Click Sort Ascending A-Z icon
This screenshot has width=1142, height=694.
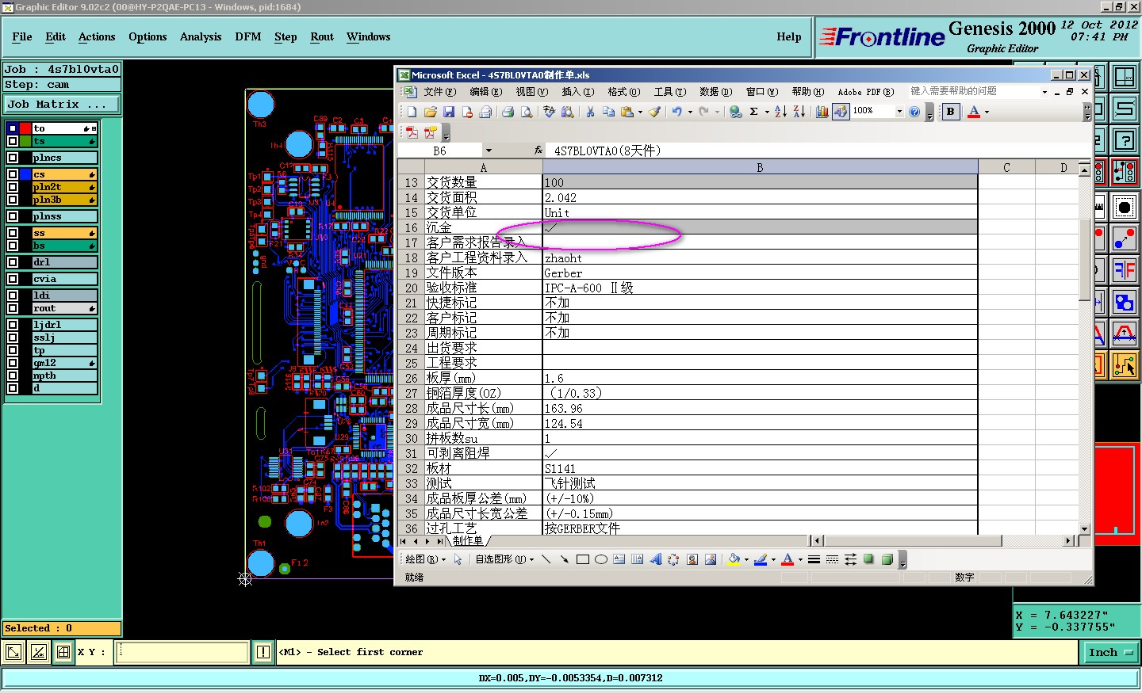780,112
